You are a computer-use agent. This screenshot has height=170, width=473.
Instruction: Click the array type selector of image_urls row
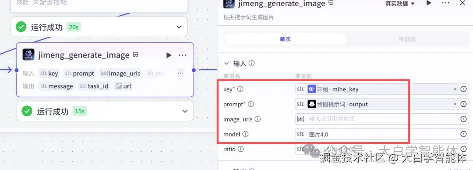pos(300,119)
